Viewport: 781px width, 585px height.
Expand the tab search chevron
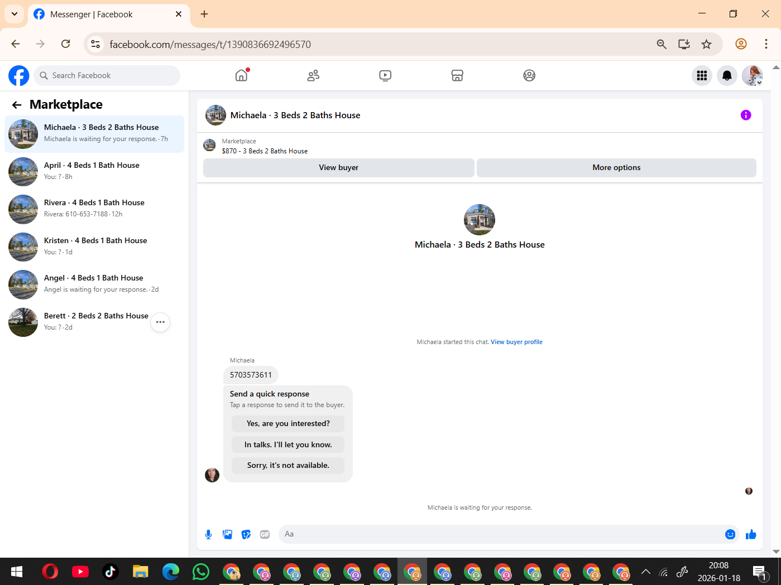tap(14, 14)
